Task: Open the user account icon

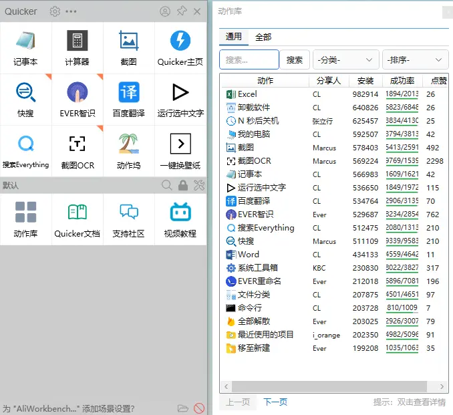Action: coord(165,11)
